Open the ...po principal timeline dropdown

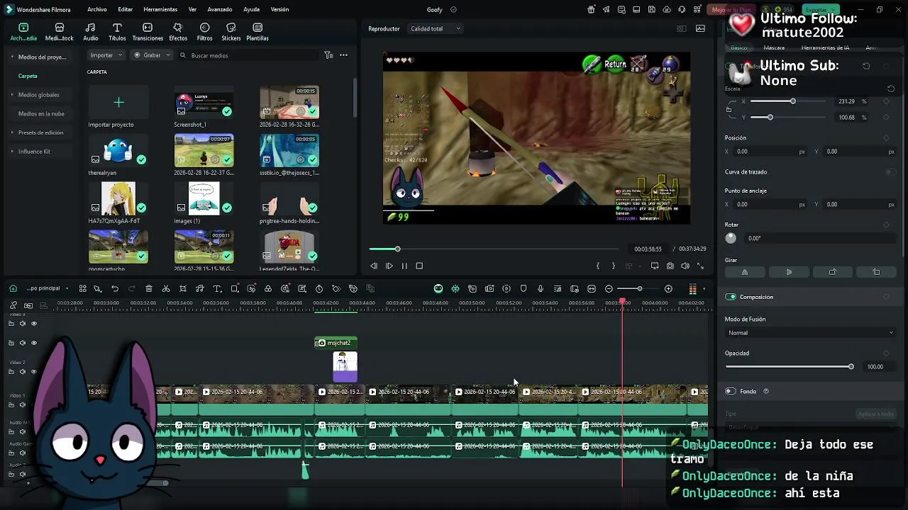point(48,288)
